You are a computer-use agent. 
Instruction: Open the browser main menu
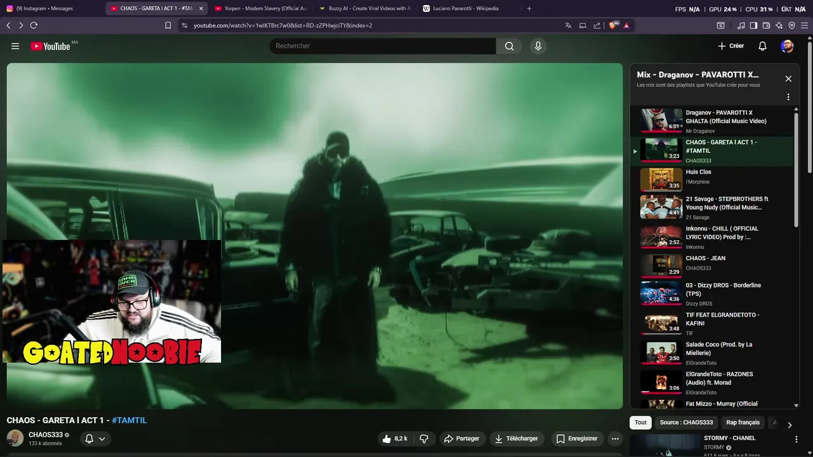pyautogui.click(x=805, y=25)
